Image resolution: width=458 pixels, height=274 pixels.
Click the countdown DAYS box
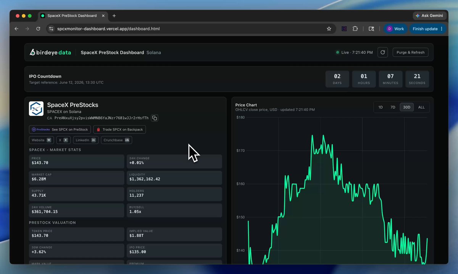tap(337, 79)
